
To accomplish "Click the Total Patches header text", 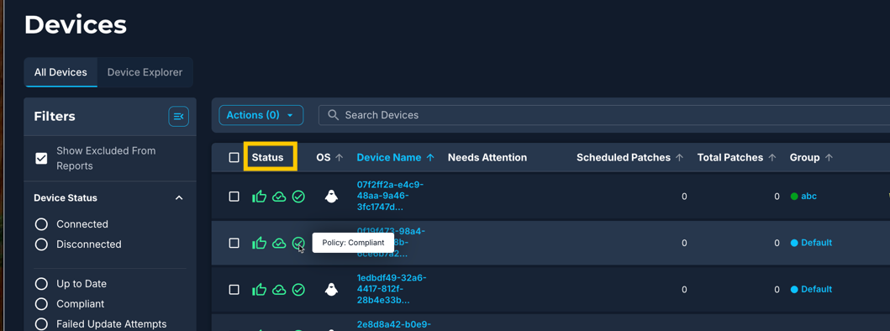I will [730, 158].
